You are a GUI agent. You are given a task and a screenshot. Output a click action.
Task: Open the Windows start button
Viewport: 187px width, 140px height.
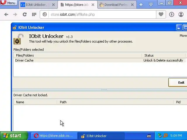[x=14, y=136]
